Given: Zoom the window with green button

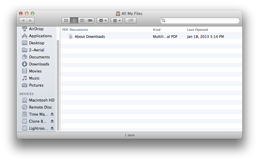Looking at the screenshot, I should click(x=33, y=14).
